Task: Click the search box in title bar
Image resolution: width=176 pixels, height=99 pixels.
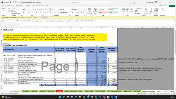Action: 89,2
